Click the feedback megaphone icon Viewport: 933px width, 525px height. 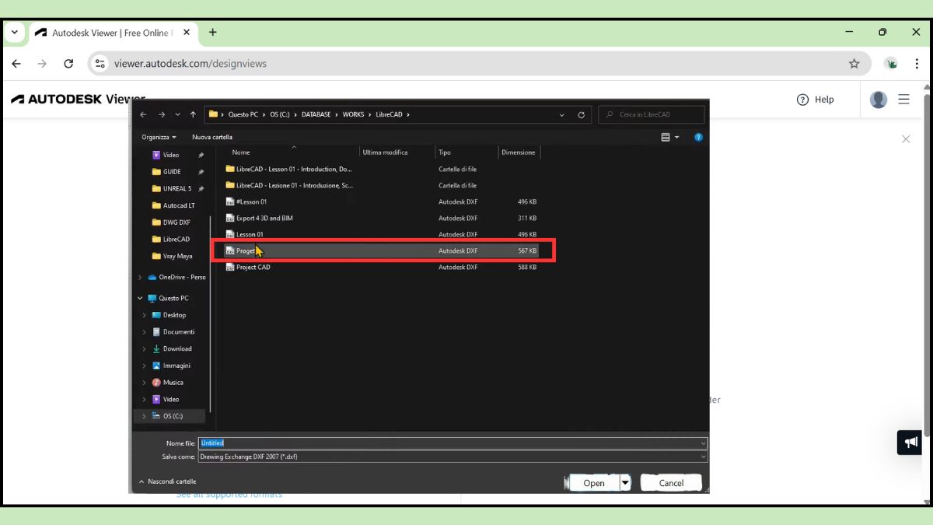click(910, 443)
